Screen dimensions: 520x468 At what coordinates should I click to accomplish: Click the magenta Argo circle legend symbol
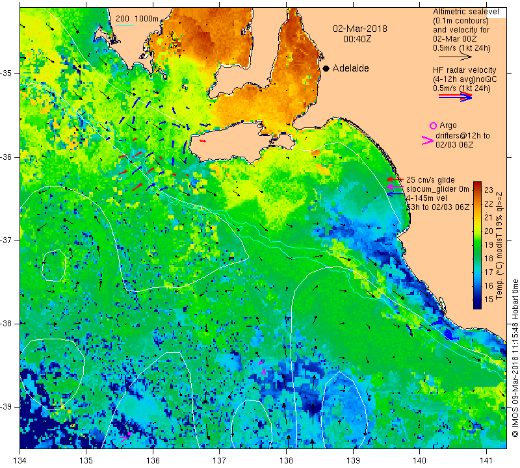pos(433,125)
